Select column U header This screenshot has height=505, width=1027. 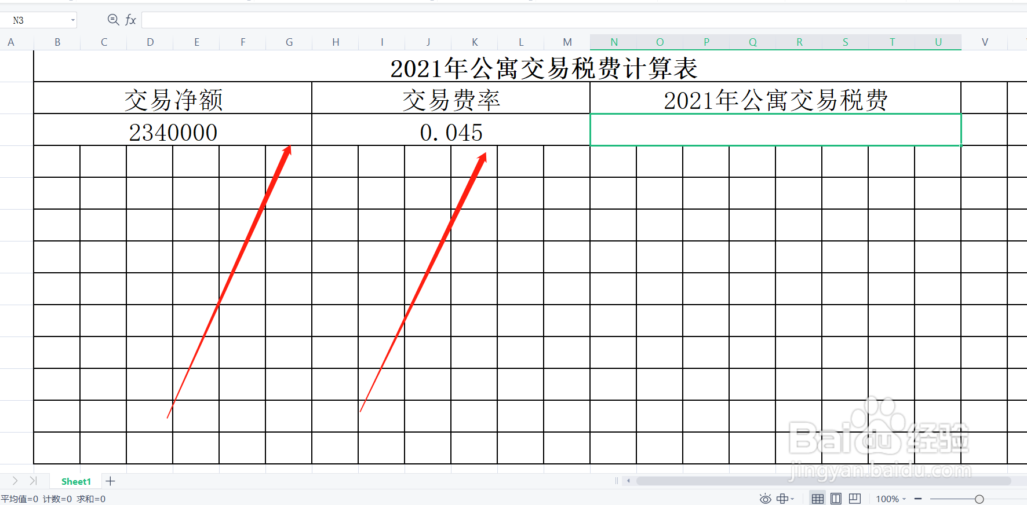[x=938, y=42]
